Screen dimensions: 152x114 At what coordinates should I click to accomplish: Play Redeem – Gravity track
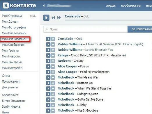[x=48, y=61]
